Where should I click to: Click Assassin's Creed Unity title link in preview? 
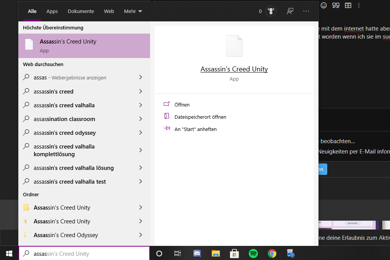(234, 69)
